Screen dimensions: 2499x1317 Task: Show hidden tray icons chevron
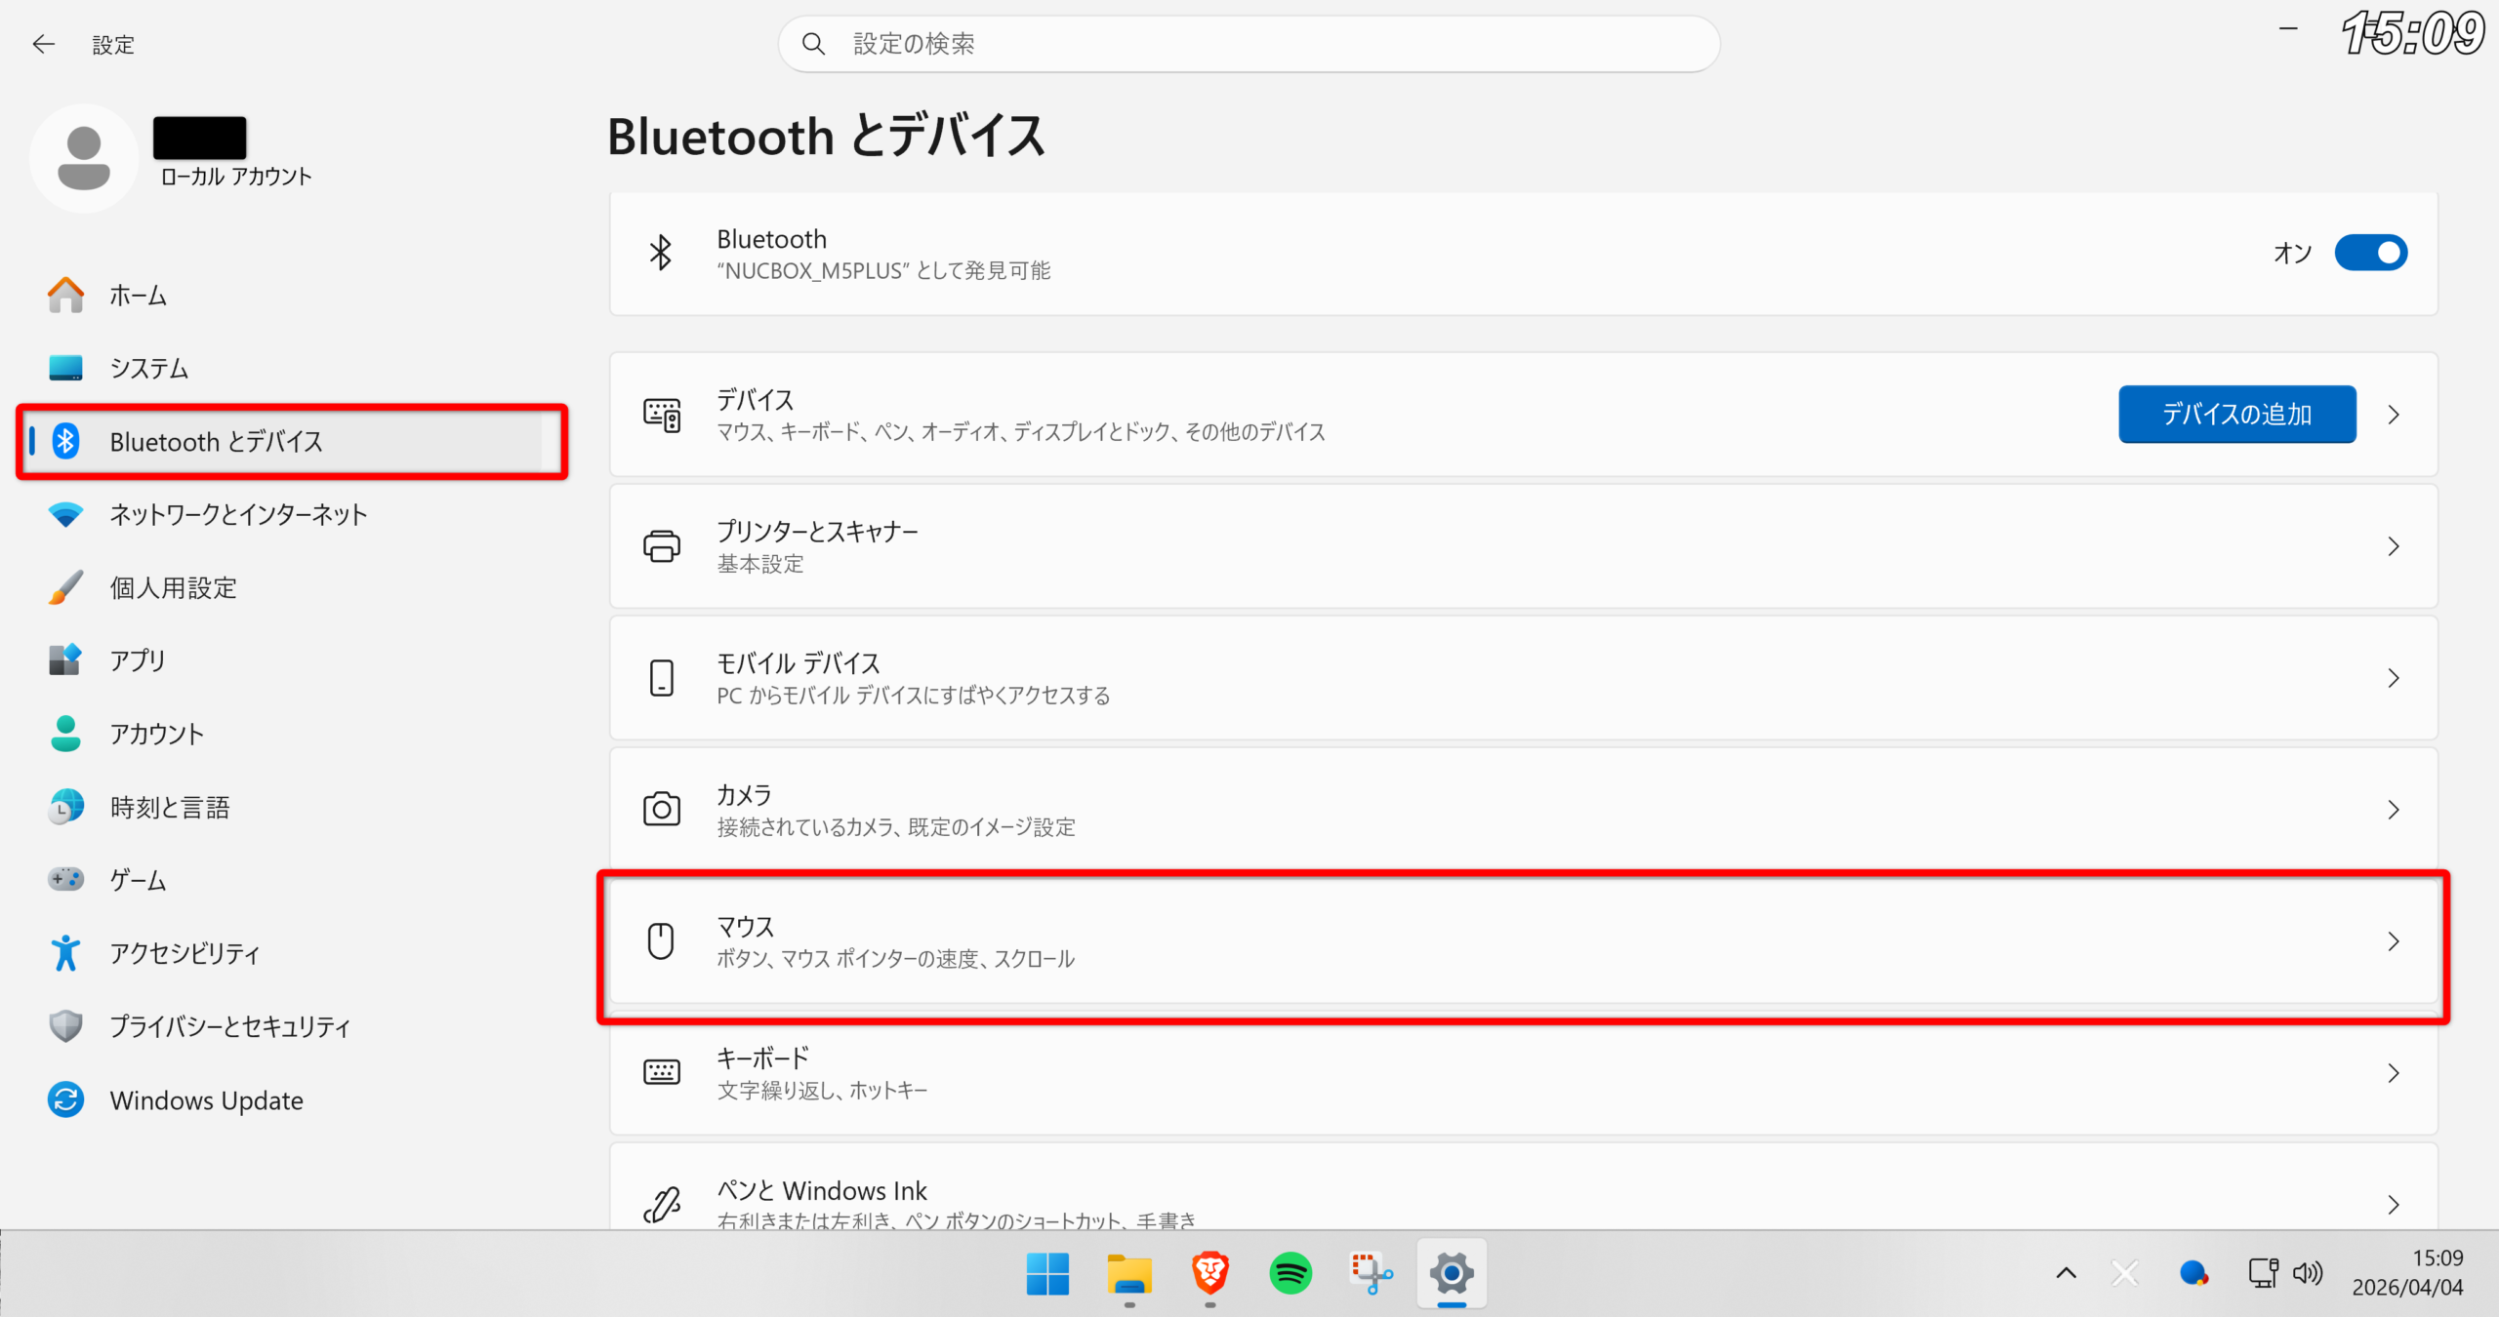point(2067,1273)
